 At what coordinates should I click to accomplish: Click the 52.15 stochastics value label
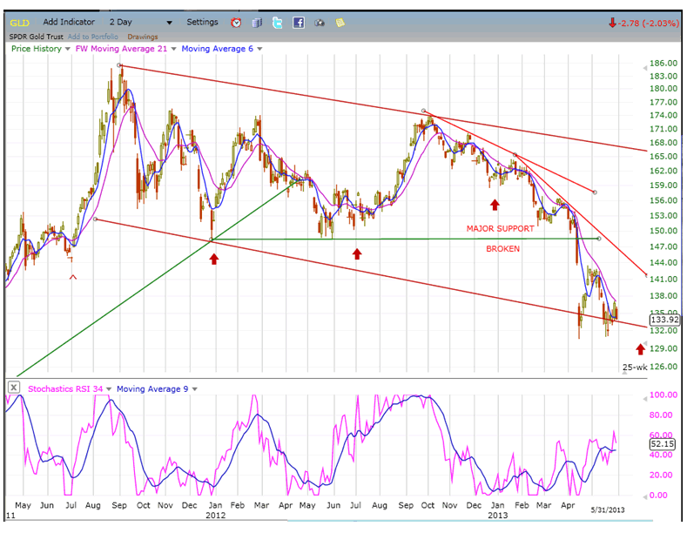point(662,444)
